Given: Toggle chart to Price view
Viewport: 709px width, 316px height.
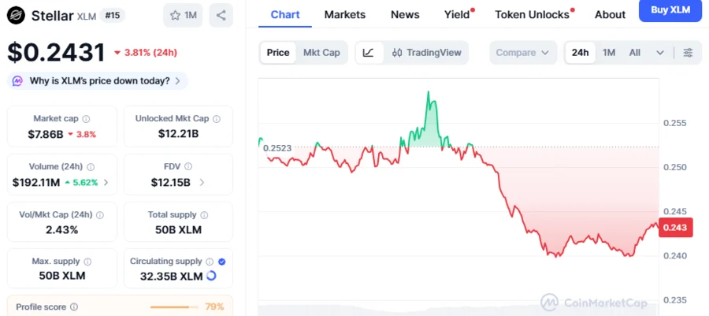Looking at the screenshot, I should [278, 53].
